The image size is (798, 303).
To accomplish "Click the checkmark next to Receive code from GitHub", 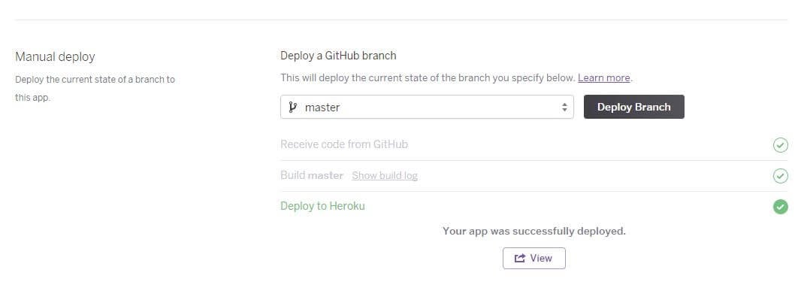I will (780, 145).
